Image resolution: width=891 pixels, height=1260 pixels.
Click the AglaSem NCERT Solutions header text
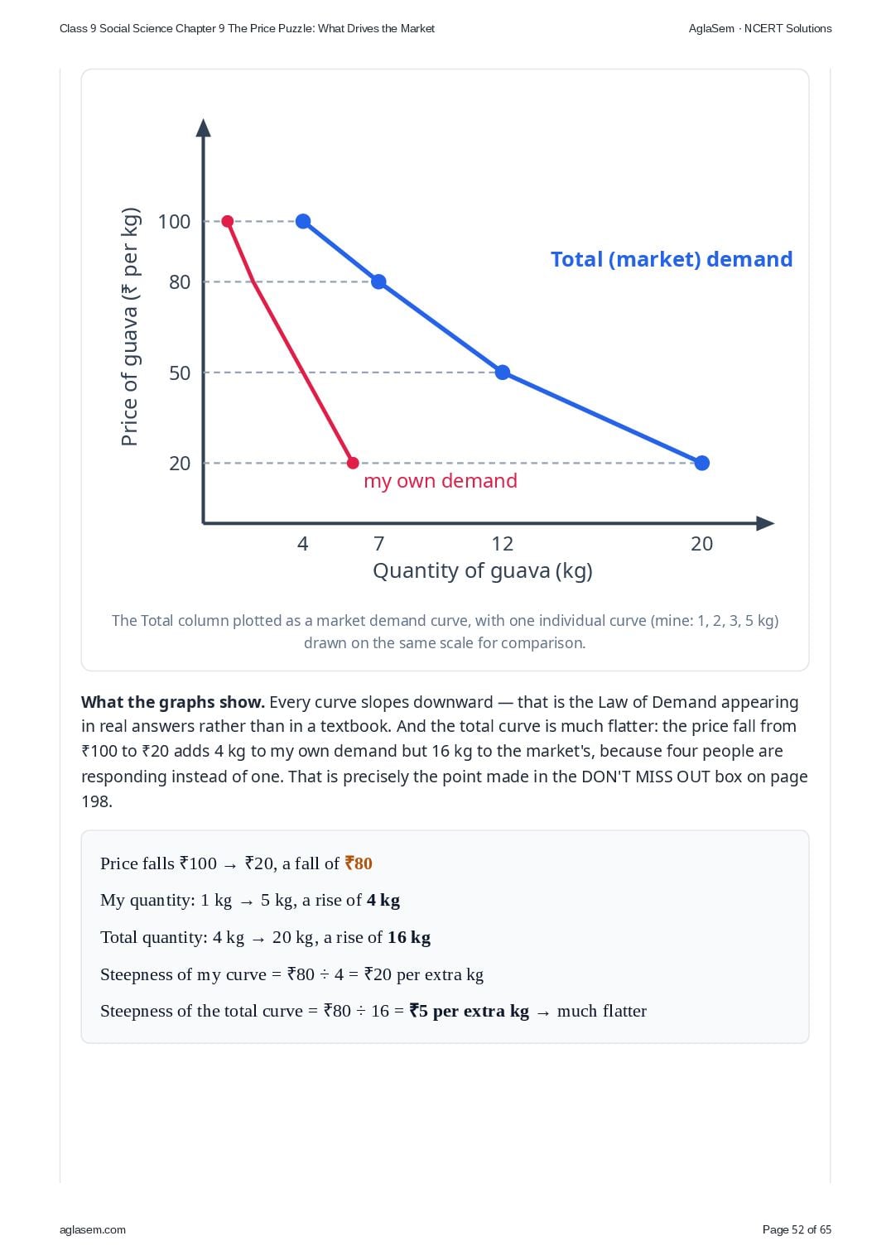[760, 28]
